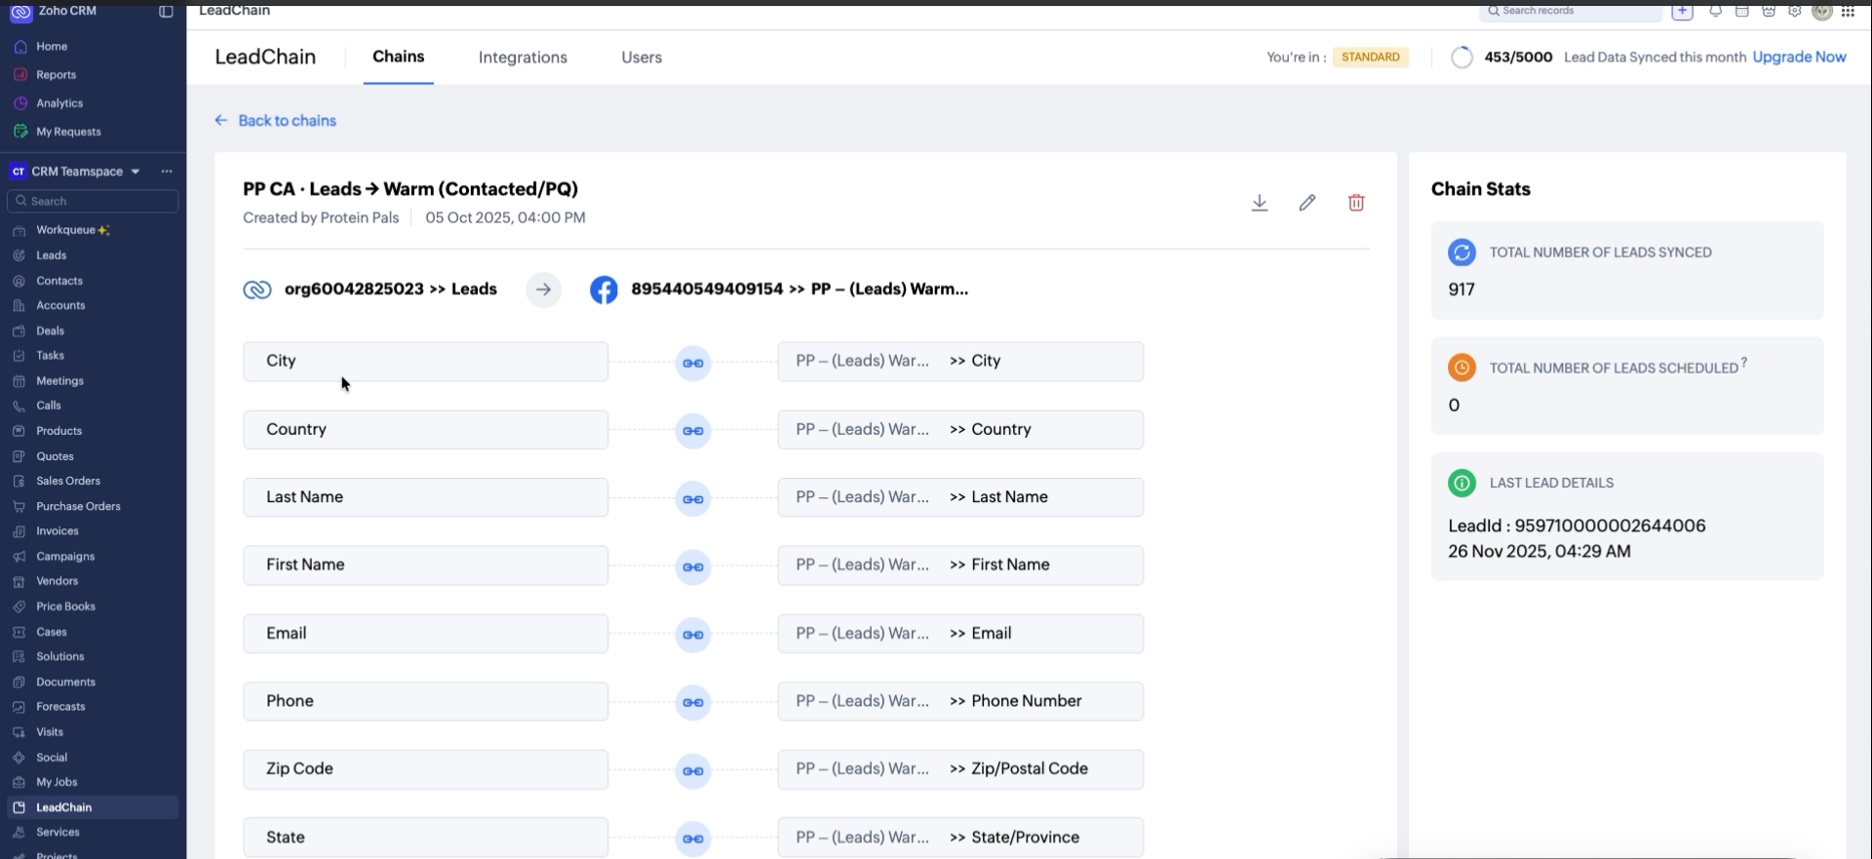Open Social in the sidebar
Viewport: 1872px width, 859px height.
(52, 758)
